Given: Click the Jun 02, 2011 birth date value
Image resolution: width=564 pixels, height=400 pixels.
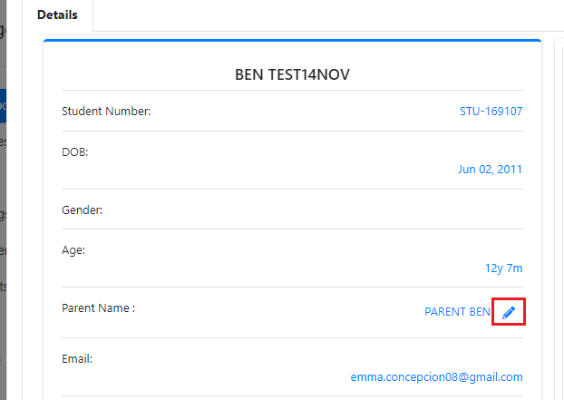Looking at the screenshot, I should click(490, 169).
